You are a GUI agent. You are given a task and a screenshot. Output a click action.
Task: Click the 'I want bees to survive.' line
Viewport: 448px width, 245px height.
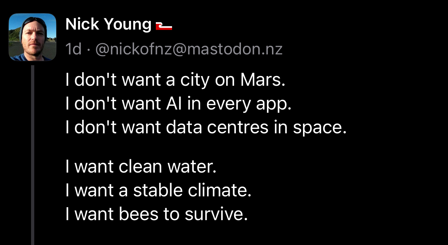(x=157, y=214)
